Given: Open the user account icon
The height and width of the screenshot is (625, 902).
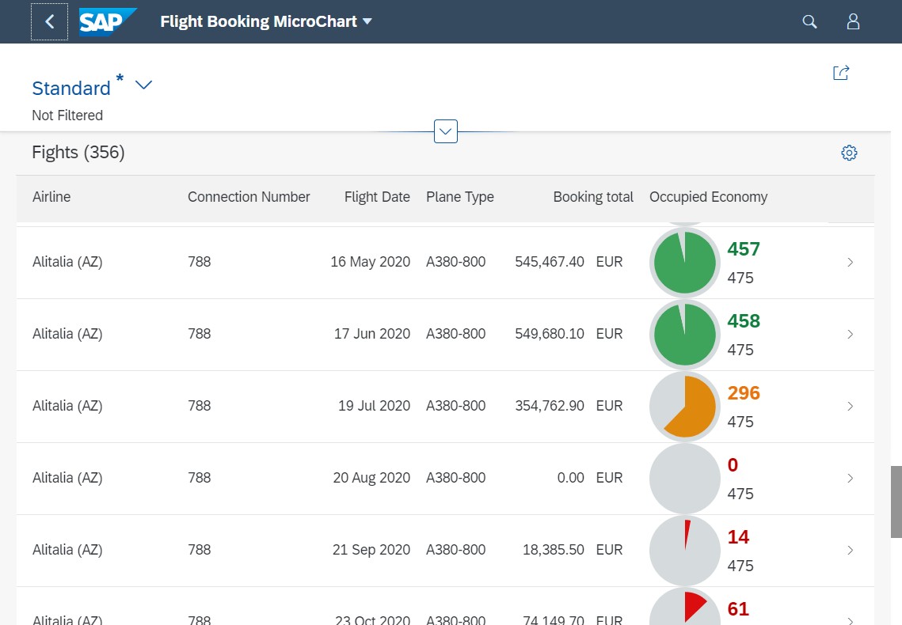Looking at the screenshot, I should tap(853, 21).
